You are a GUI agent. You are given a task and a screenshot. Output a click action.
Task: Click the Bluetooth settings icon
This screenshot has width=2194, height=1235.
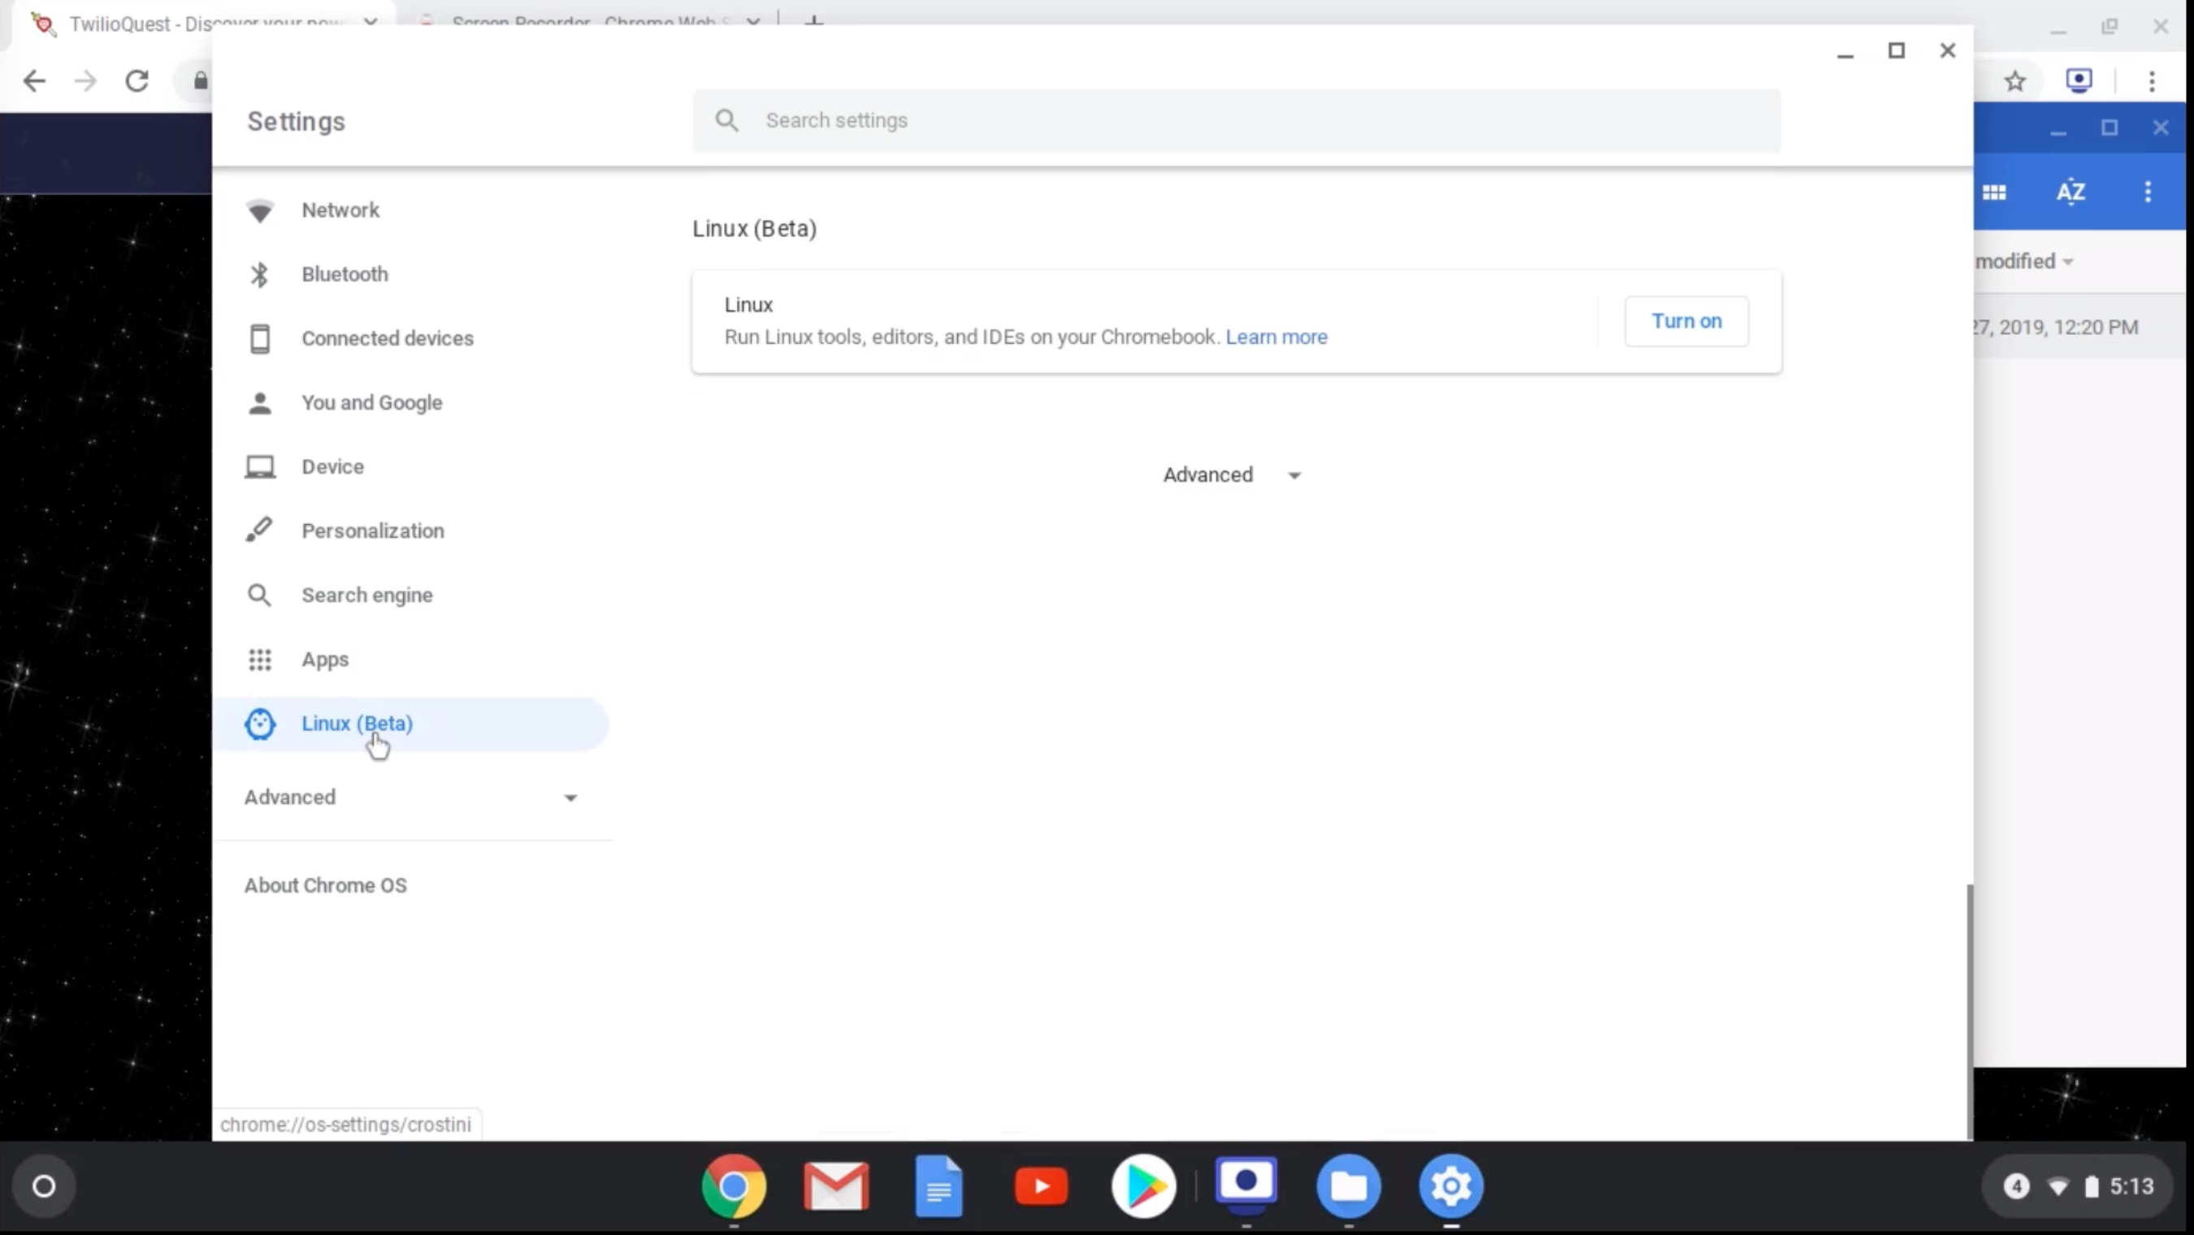point(261,274)
